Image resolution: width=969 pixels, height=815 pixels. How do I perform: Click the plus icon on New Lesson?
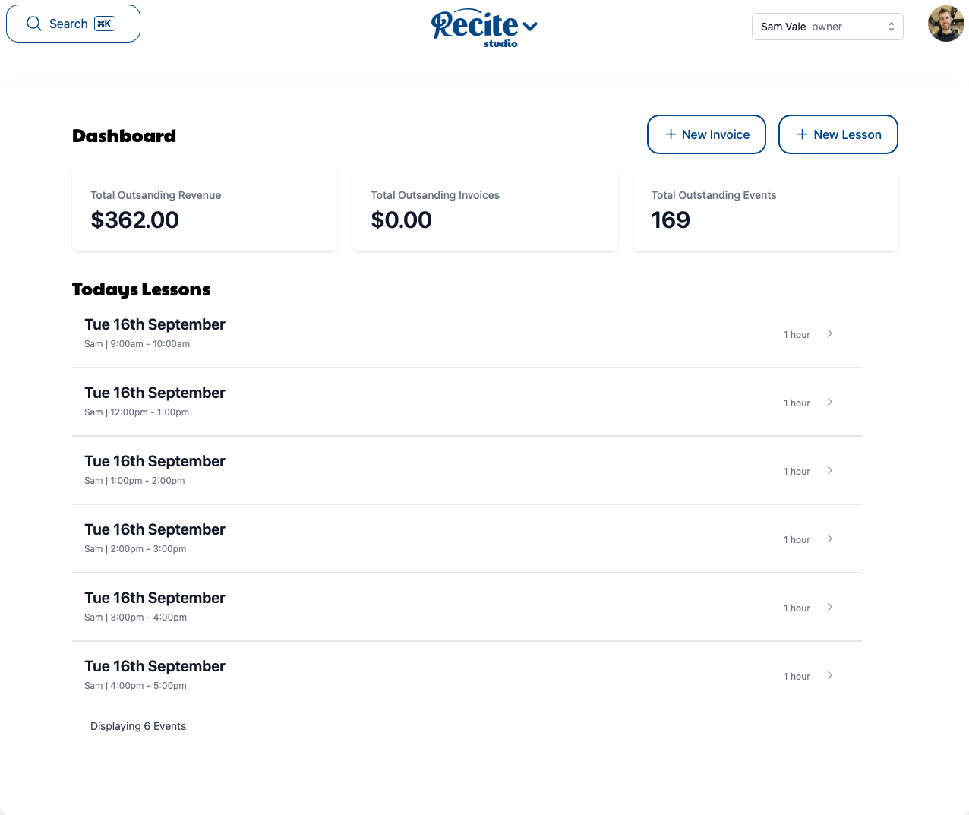[x=802, y=134]
